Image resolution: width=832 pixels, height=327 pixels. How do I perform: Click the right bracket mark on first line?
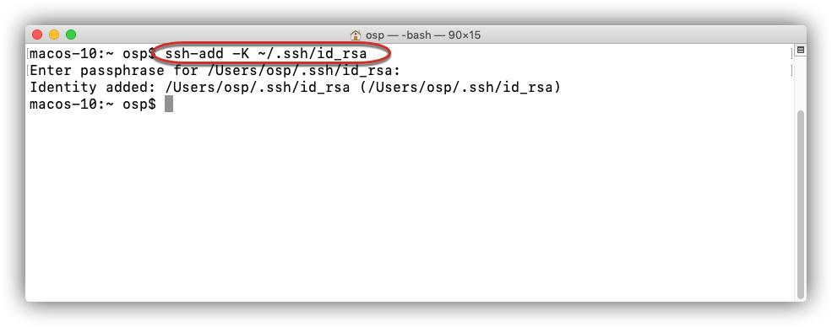point(791,53)
